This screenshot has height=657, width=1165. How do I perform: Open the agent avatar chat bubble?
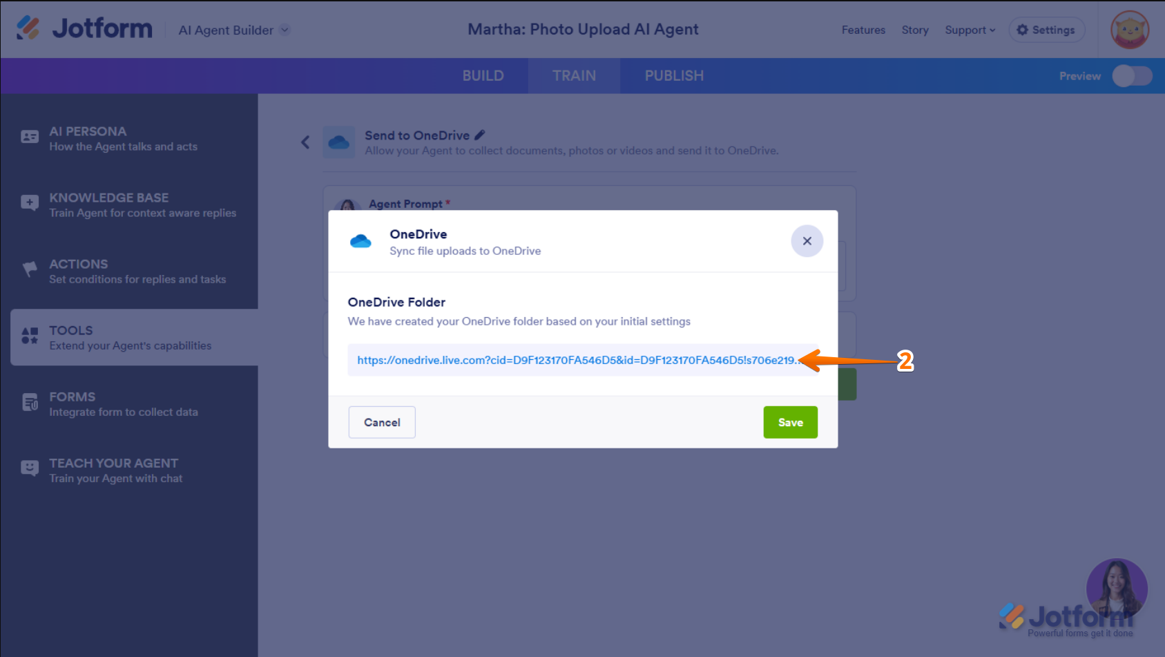click(x=1117, y=589)
